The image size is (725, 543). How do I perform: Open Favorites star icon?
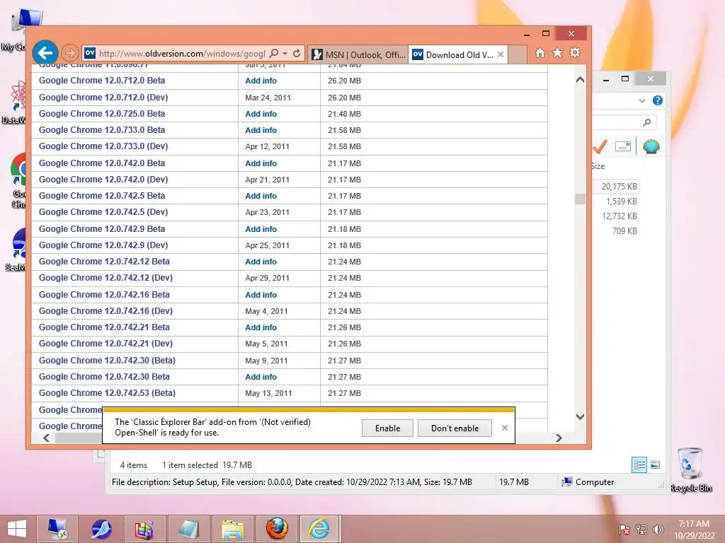(558, 52)
